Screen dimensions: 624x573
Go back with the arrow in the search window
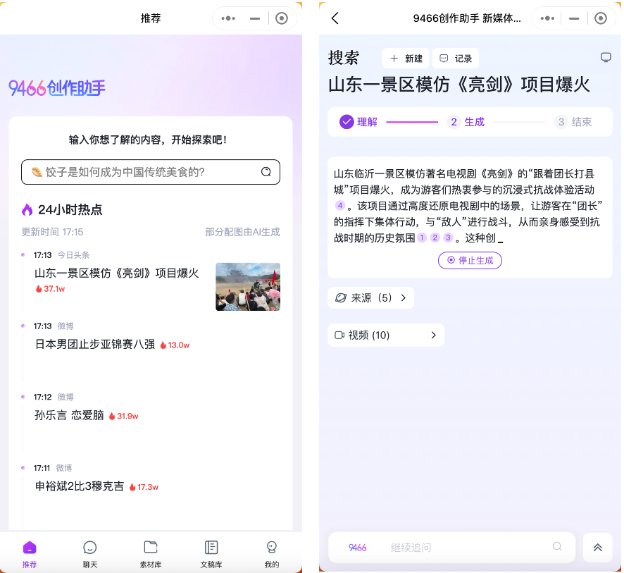point(335,18)
